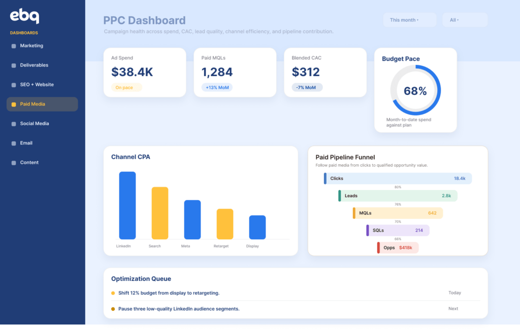Click the Optimization Queue heading
The height and width of the screenshot is (331, 520).
click(x=141, y=279)
